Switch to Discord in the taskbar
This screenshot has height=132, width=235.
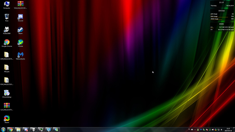[26, 130]
